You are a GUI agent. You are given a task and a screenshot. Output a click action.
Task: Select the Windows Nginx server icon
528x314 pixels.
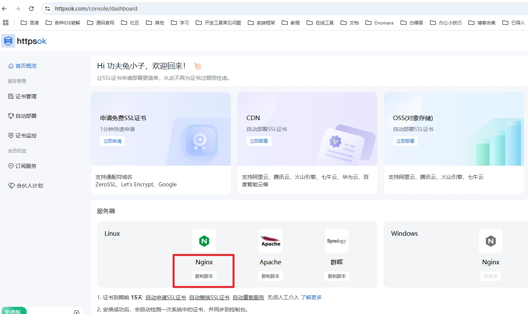pyautogui.click(x=491, y=241)
